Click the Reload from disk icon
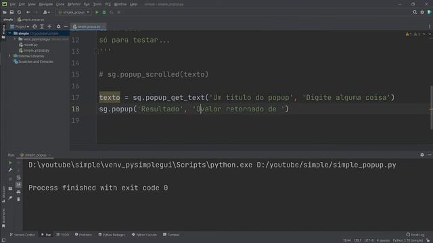 click(19, 12)
